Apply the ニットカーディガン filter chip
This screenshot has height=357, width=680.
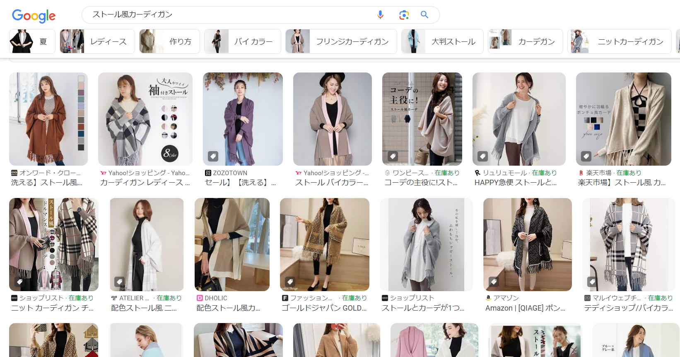619,41
